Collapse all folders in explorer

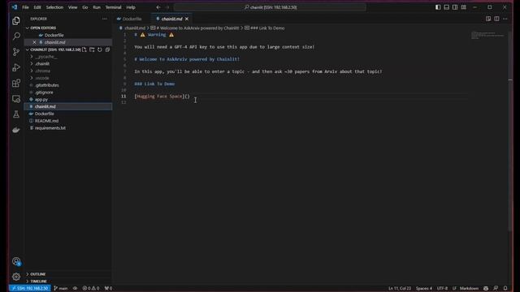click(x=107, y=49)
